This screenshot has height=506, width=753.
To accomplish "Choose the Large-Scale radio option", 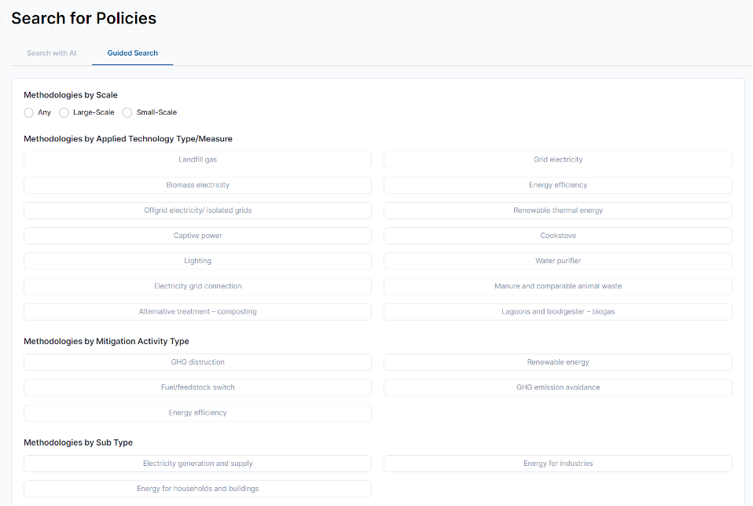I will [64, 112].
